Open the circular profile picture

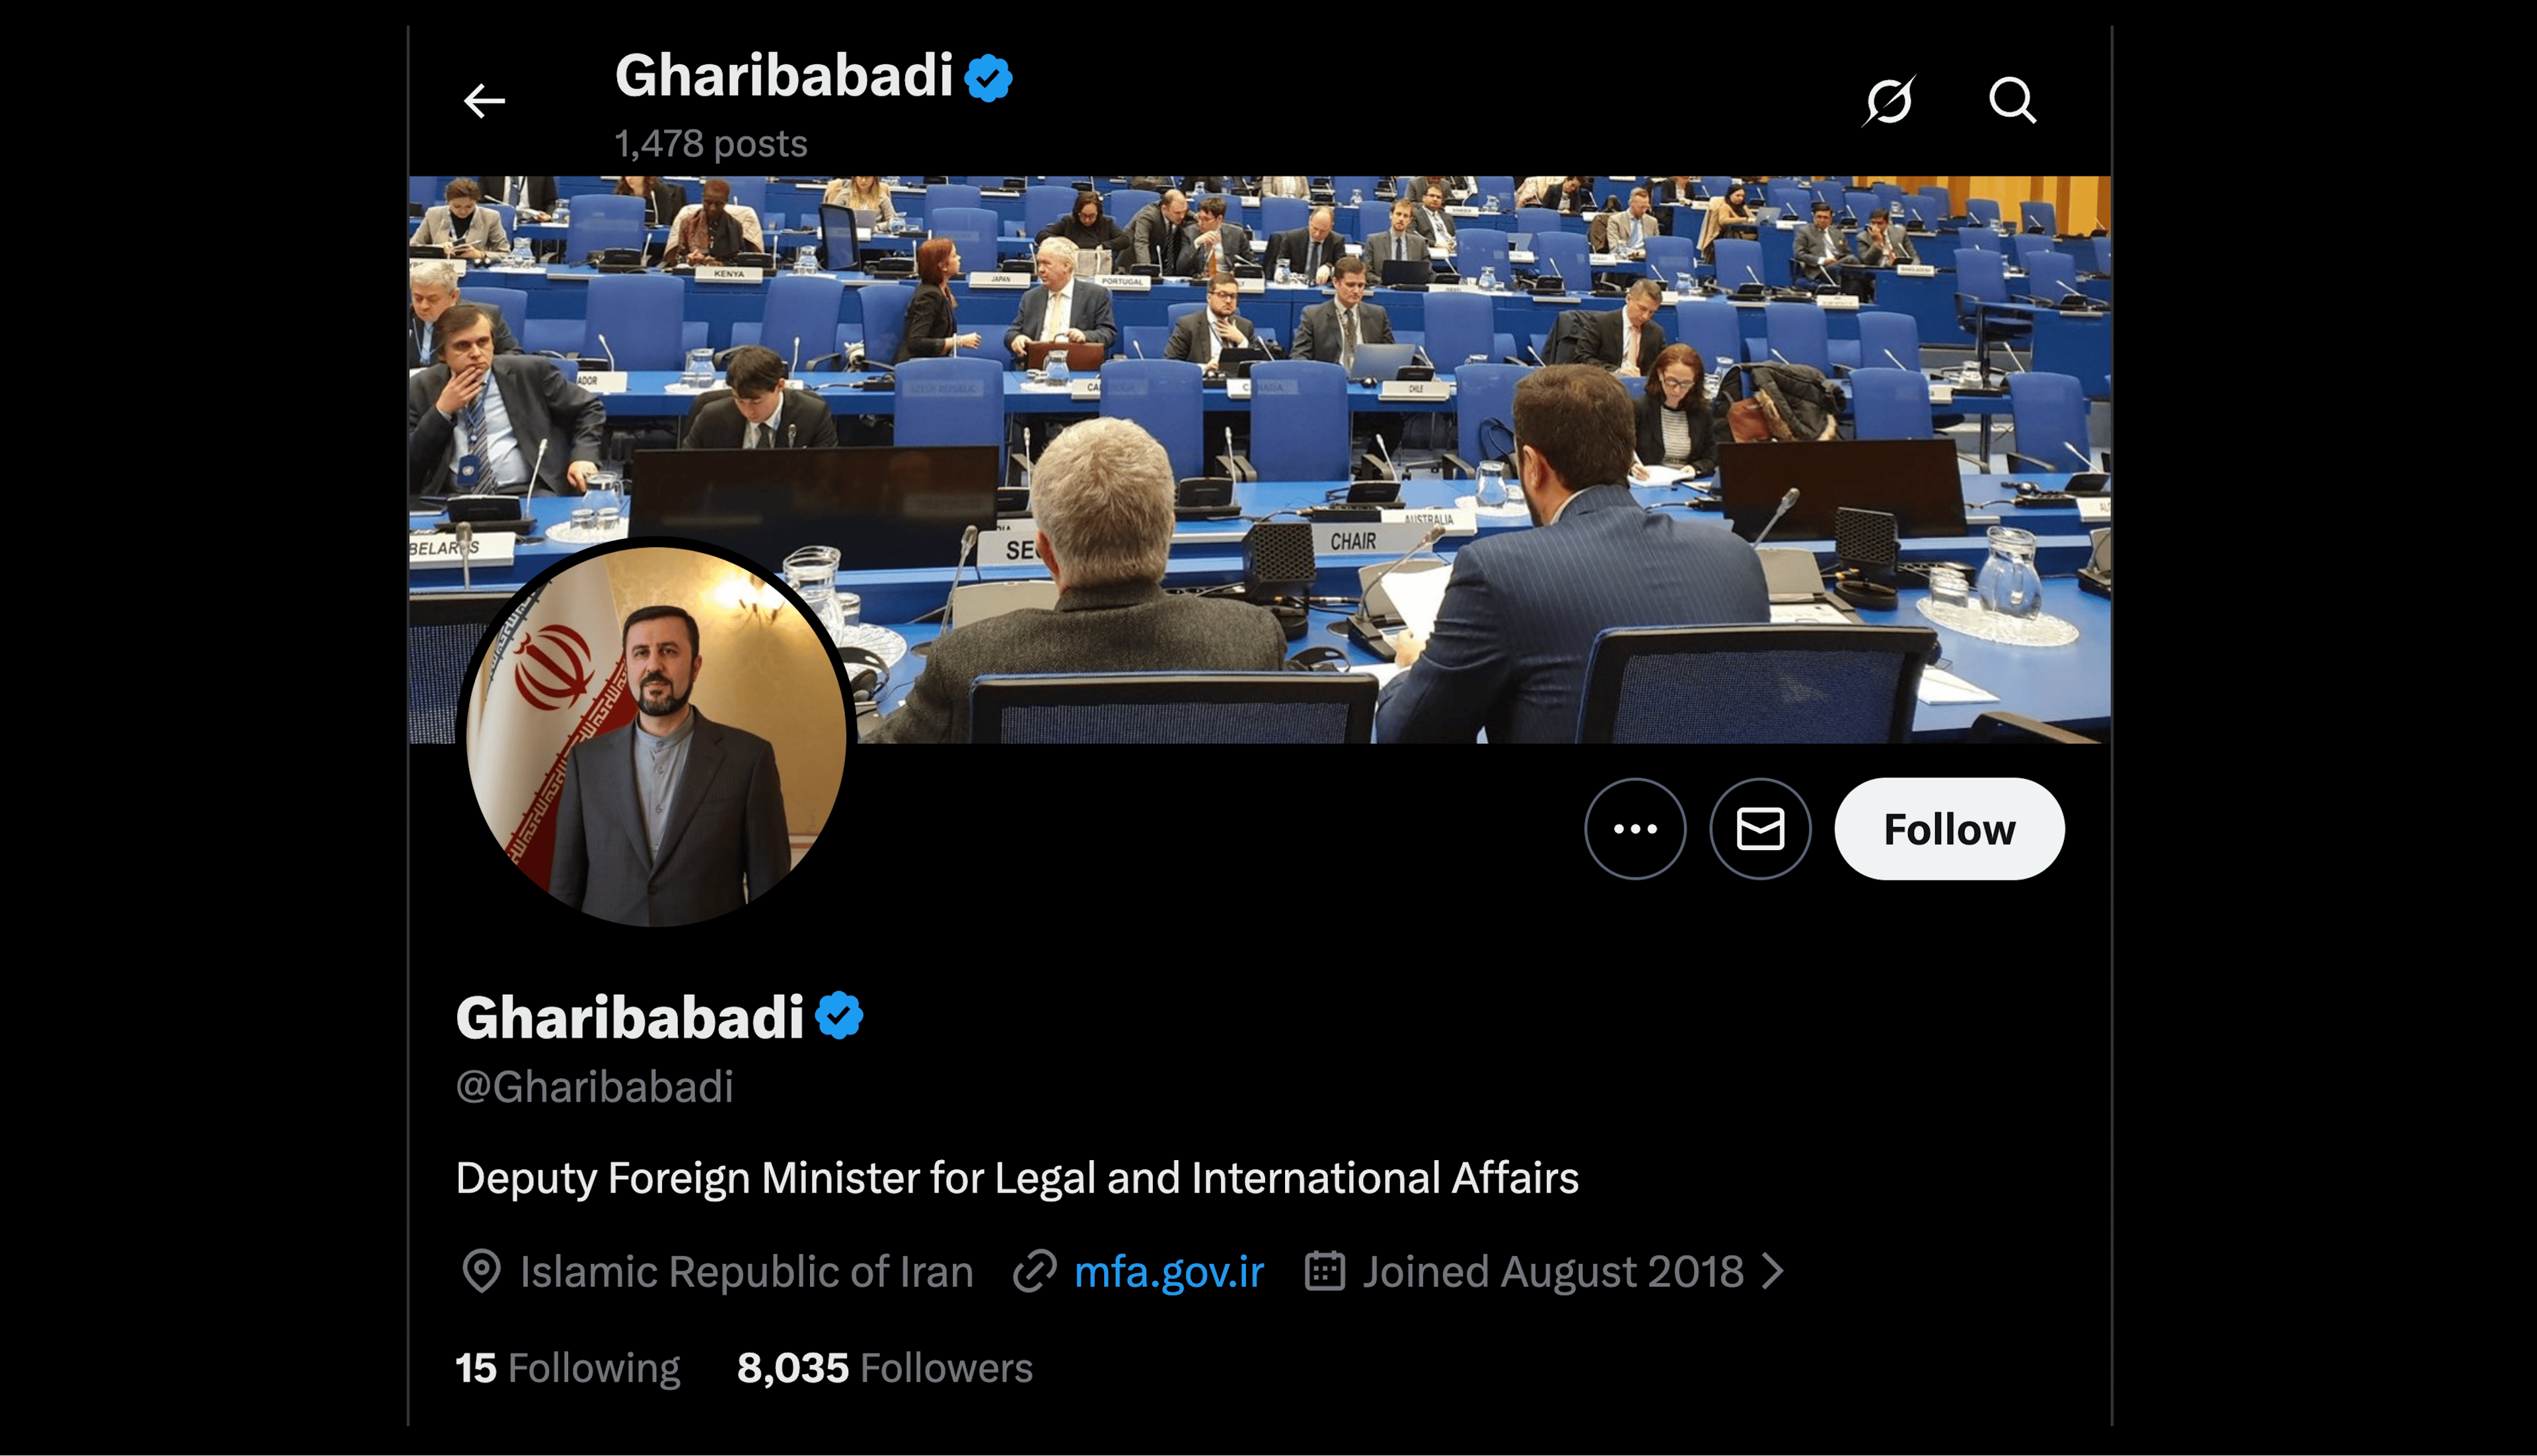(657, 736)
